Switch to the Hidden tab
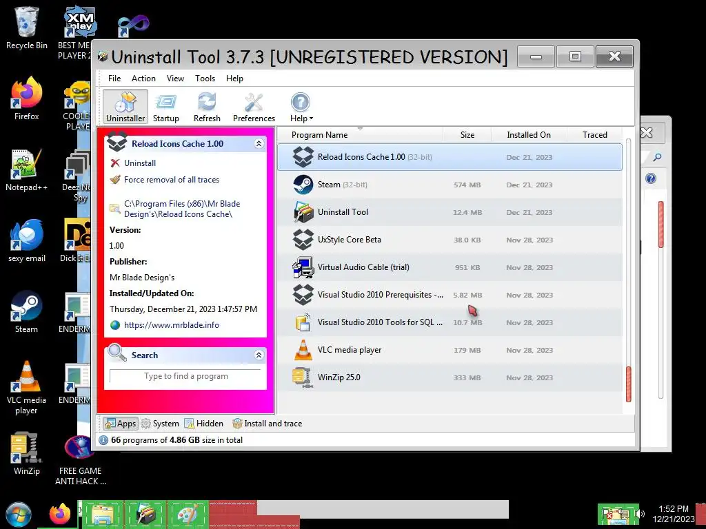 pyautogui.click(x=203, y=424)
